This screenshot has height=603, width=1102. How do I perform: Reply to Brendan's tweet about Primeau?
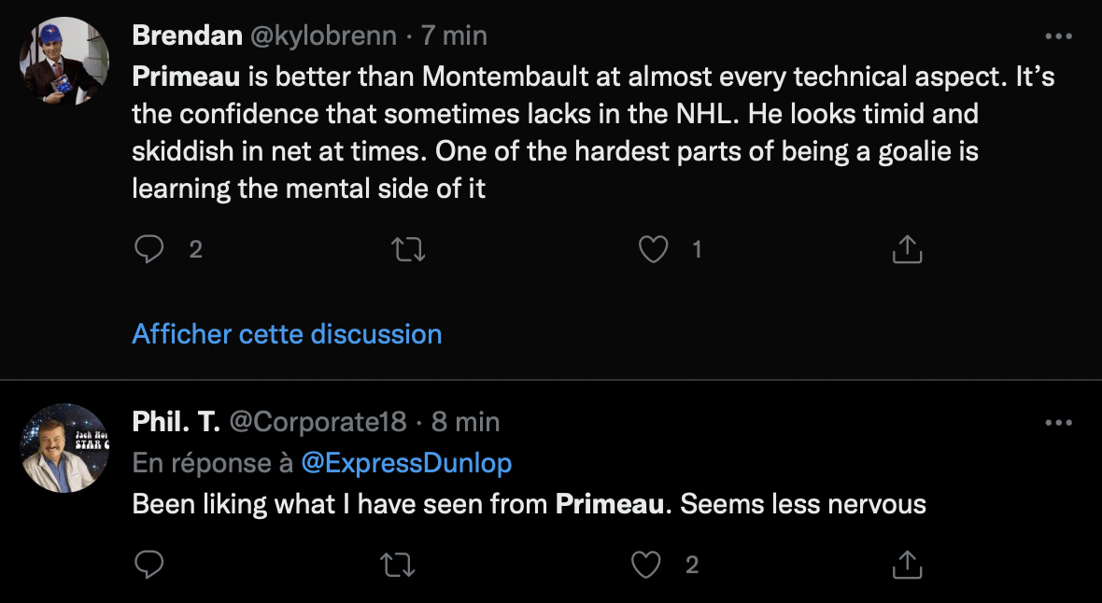point(149,249)
